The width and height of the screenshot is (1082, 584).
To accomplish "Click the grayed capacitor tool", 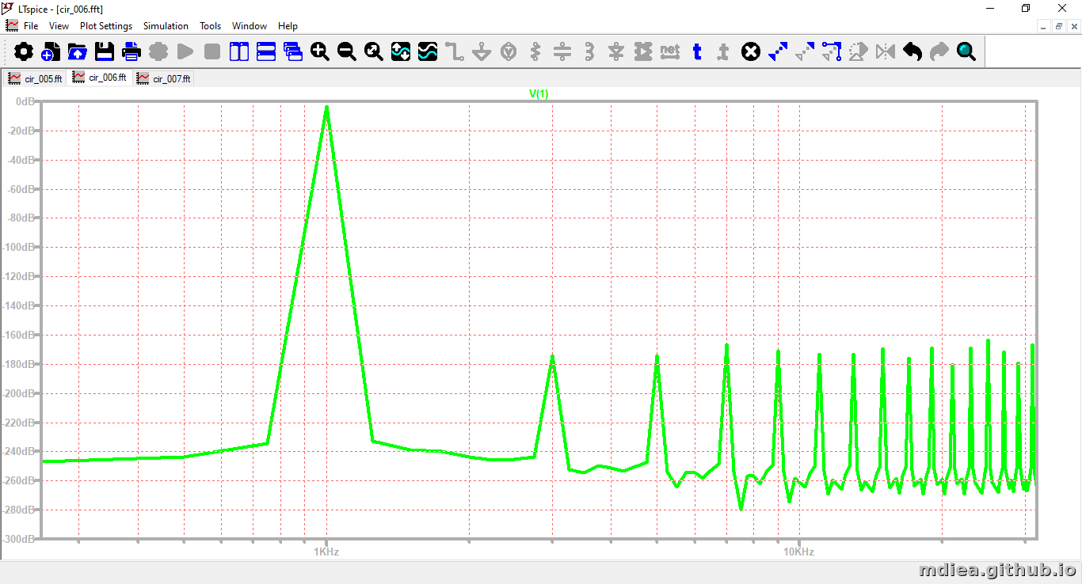I will (562, 52).
